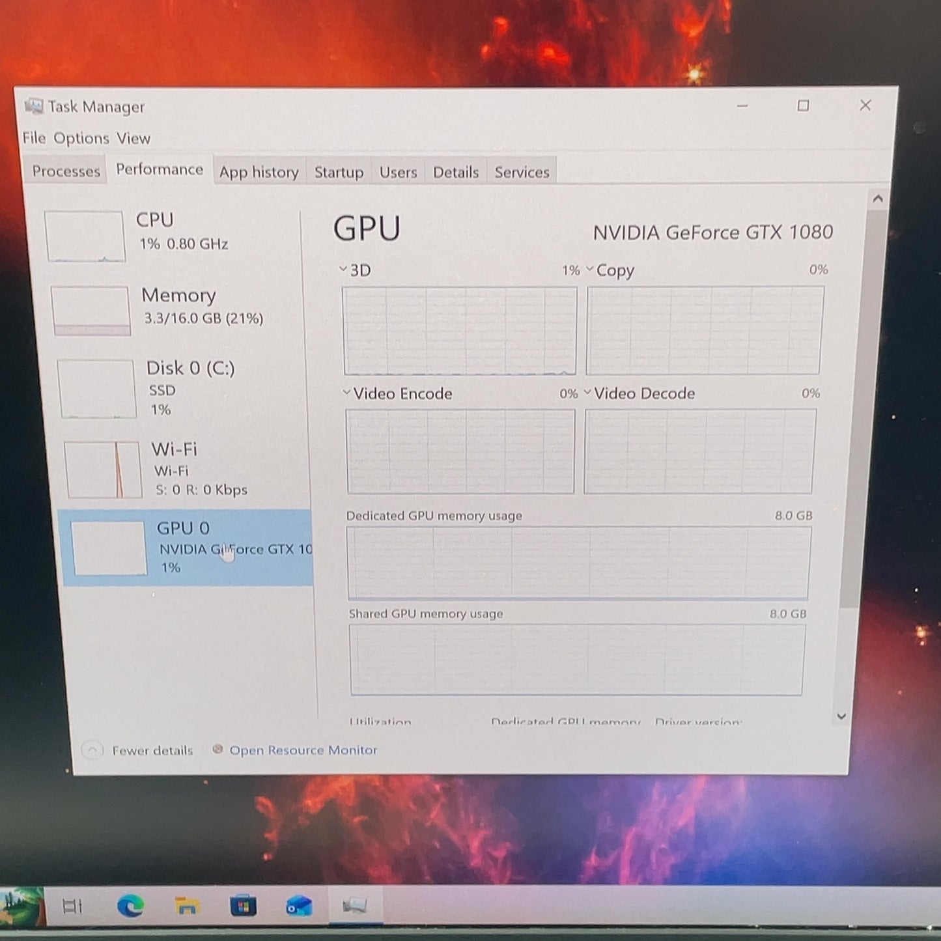Switch to the Startup tab

tap(339, 172)
